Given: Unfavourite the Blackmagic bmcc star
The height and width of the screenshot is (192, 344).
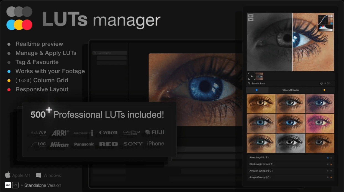Looking at the screenshot, I should (331, 164).
